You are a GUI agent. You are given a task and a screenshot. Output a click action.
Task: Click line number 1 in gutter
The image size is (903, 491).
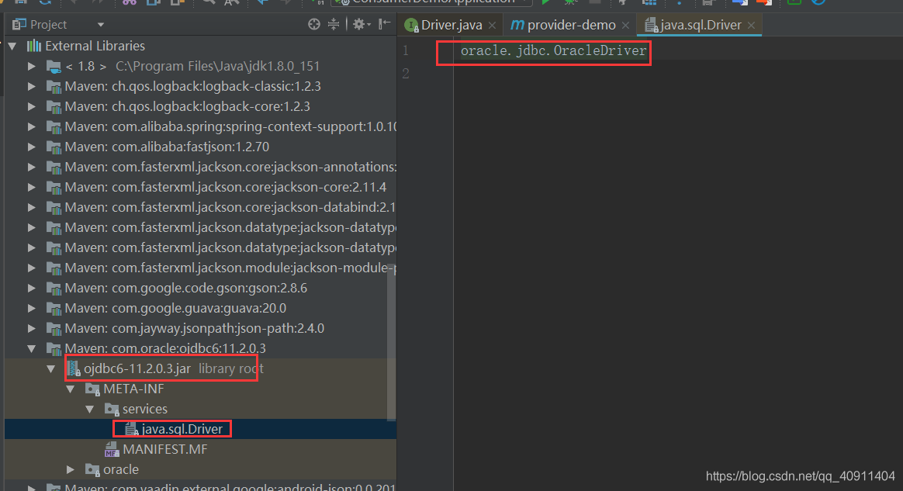click(406, 50)
